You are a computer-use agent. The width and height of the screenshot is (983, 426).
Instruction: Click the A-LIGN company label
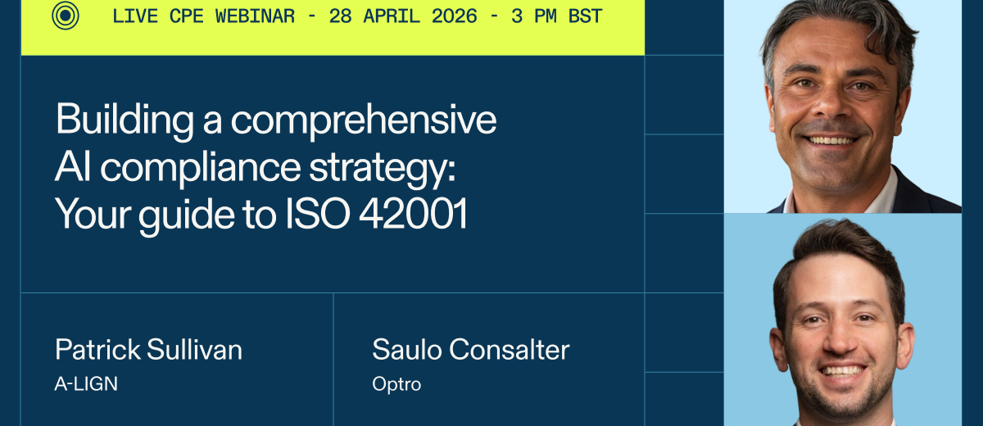pyautogui.click(x=86, y=383)
